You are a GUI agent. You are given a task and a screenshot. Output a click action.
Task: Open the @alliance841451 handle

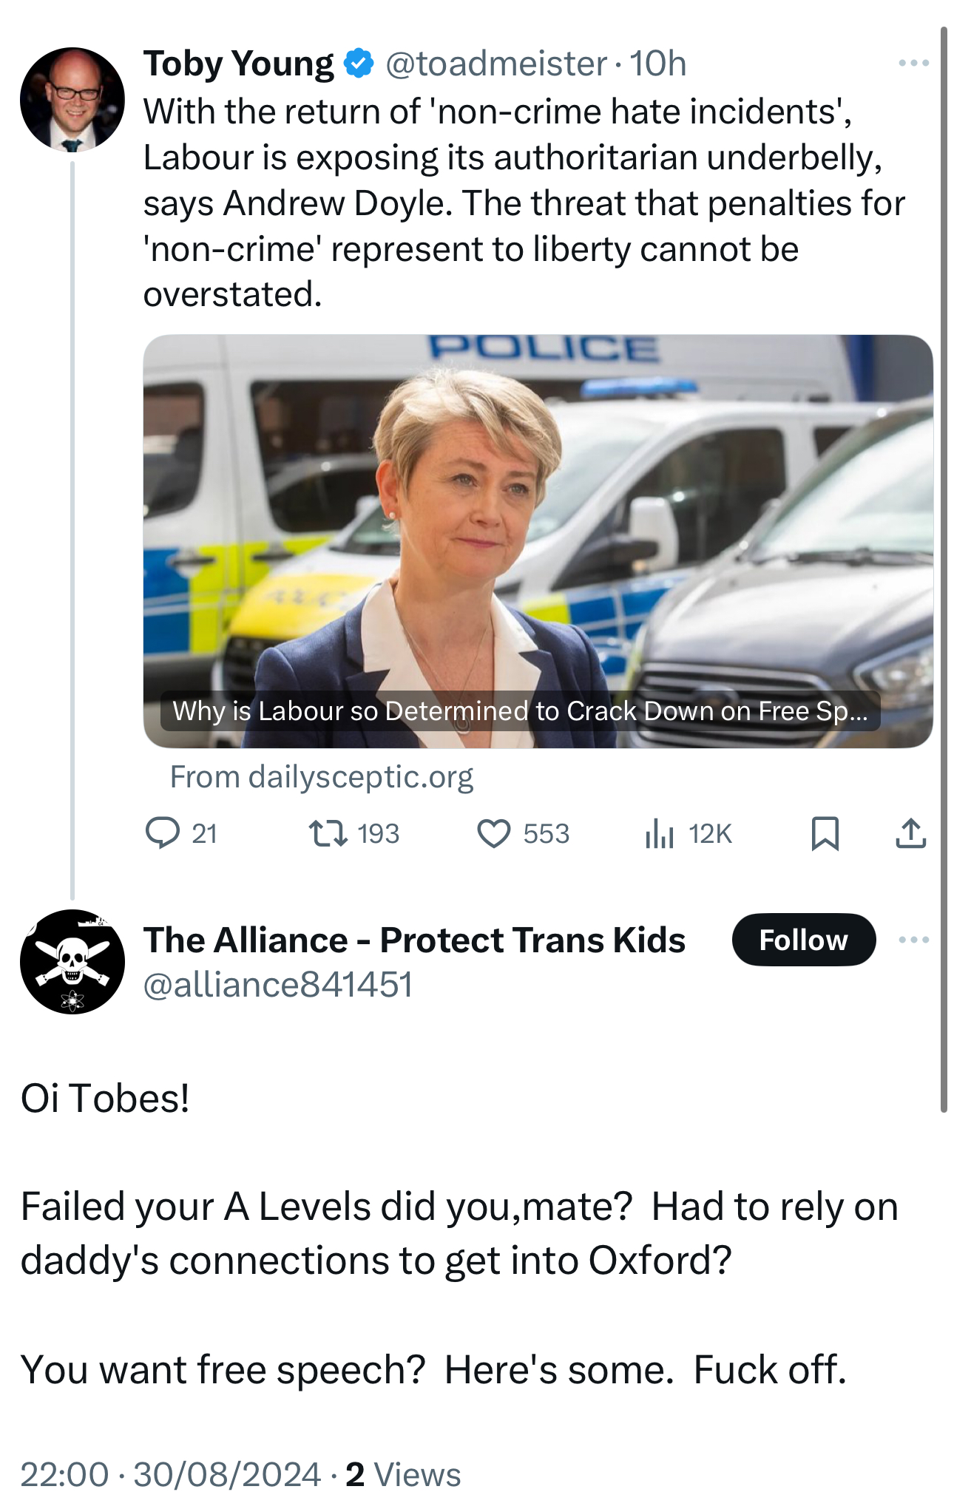pos(277,985)
